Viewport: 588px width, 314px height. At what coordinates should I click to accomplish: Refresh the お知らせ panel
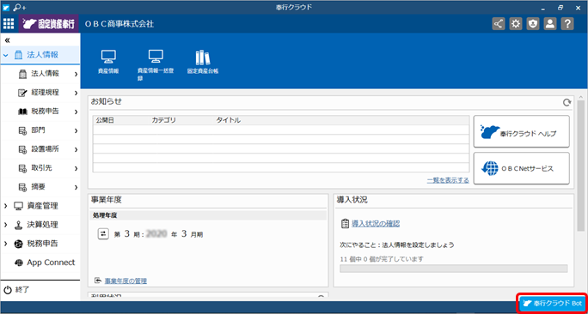tap(567, 102)
